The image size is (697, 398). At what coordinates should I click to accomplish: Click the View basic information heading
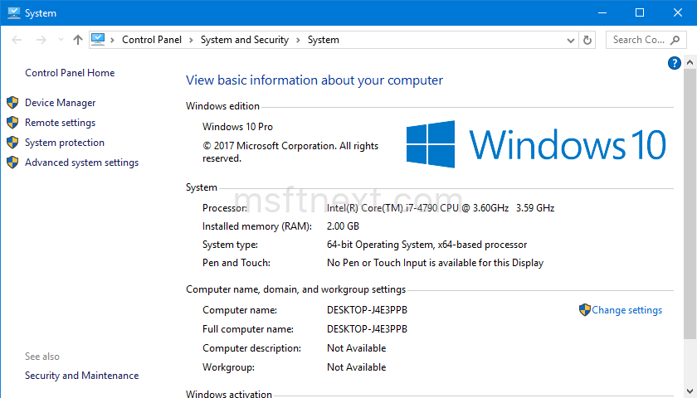pyautogui.click(x=314, y=80)
